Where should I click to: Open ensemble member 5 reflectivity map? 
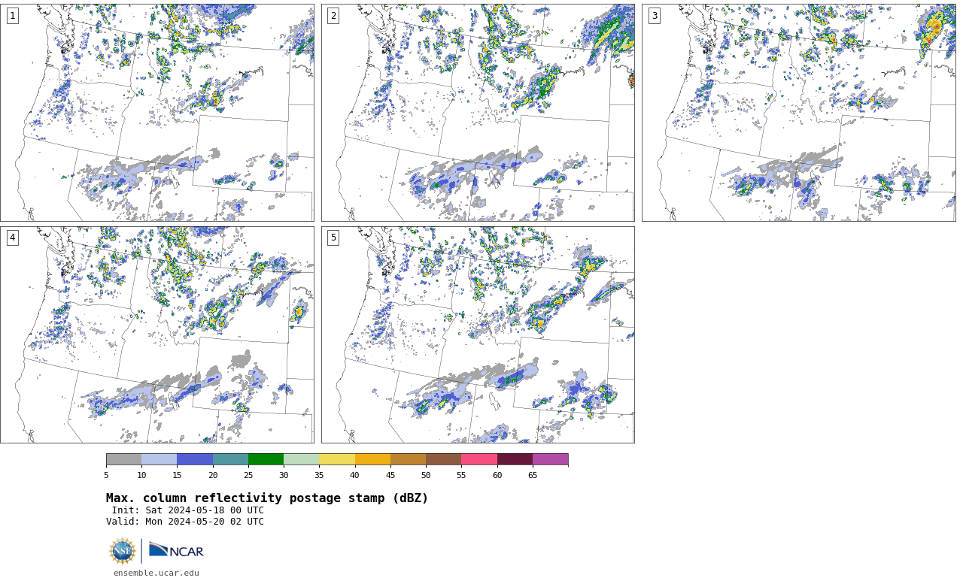(478, 335)
